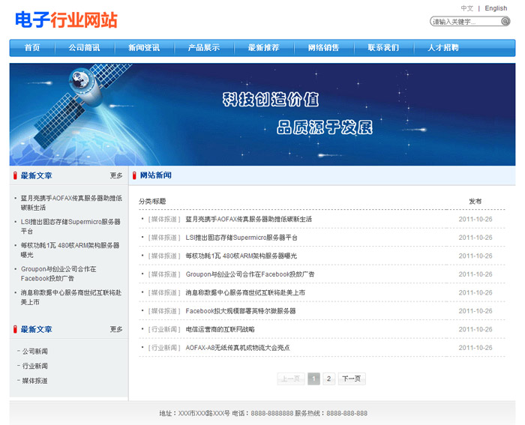The image size is (525, 425).
Task: Switch language to English
Action: pyautogui.click(x=496, y=8)
